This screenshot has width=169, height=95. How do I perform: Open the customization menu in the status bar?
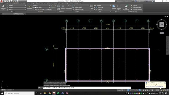[168, 90]
